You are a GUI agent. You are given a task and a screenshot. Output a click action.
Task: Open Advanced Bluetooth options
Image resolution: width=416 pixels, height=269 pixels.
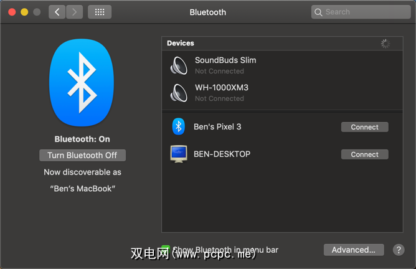pyautogui.click(x=354, y=250)
